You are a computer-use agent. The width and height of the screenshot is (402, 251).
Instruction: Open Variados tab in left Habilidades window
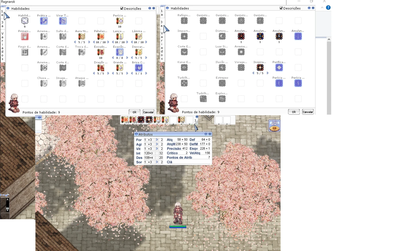coord(2,46)
